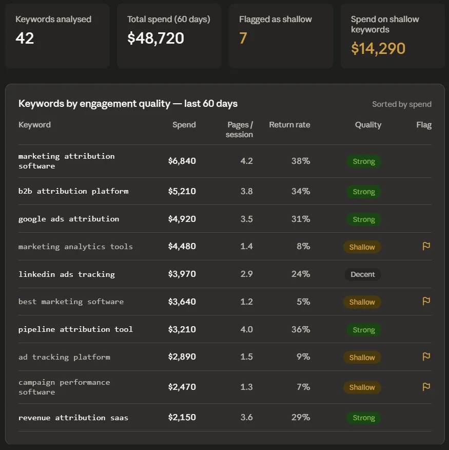The image size is (449, 450).
Task: Select keyword b2b attribution platform
Action: coord(73,191)
